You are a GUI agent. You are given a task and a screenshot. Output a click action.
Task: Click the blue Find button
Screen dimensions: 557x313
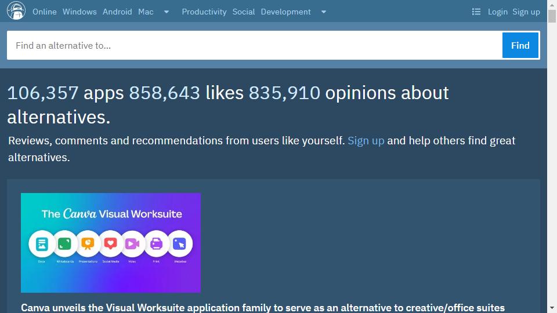[520, 45]
